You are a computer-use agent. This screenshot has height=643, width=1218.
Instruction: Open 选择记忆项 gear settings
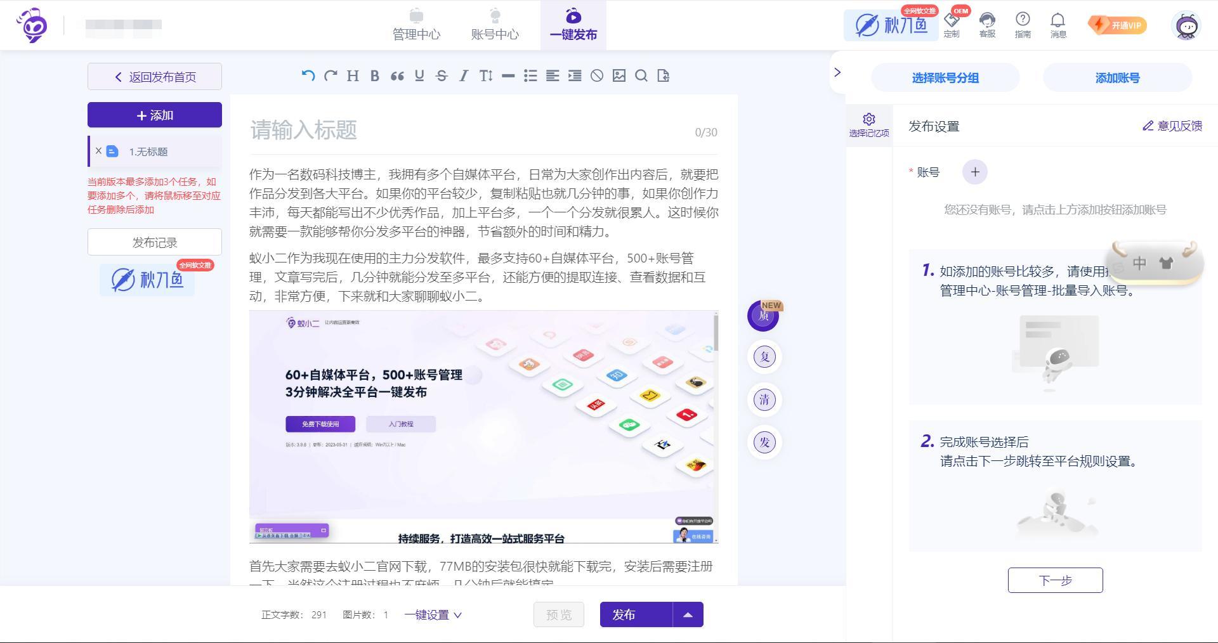tap(869, 125)
